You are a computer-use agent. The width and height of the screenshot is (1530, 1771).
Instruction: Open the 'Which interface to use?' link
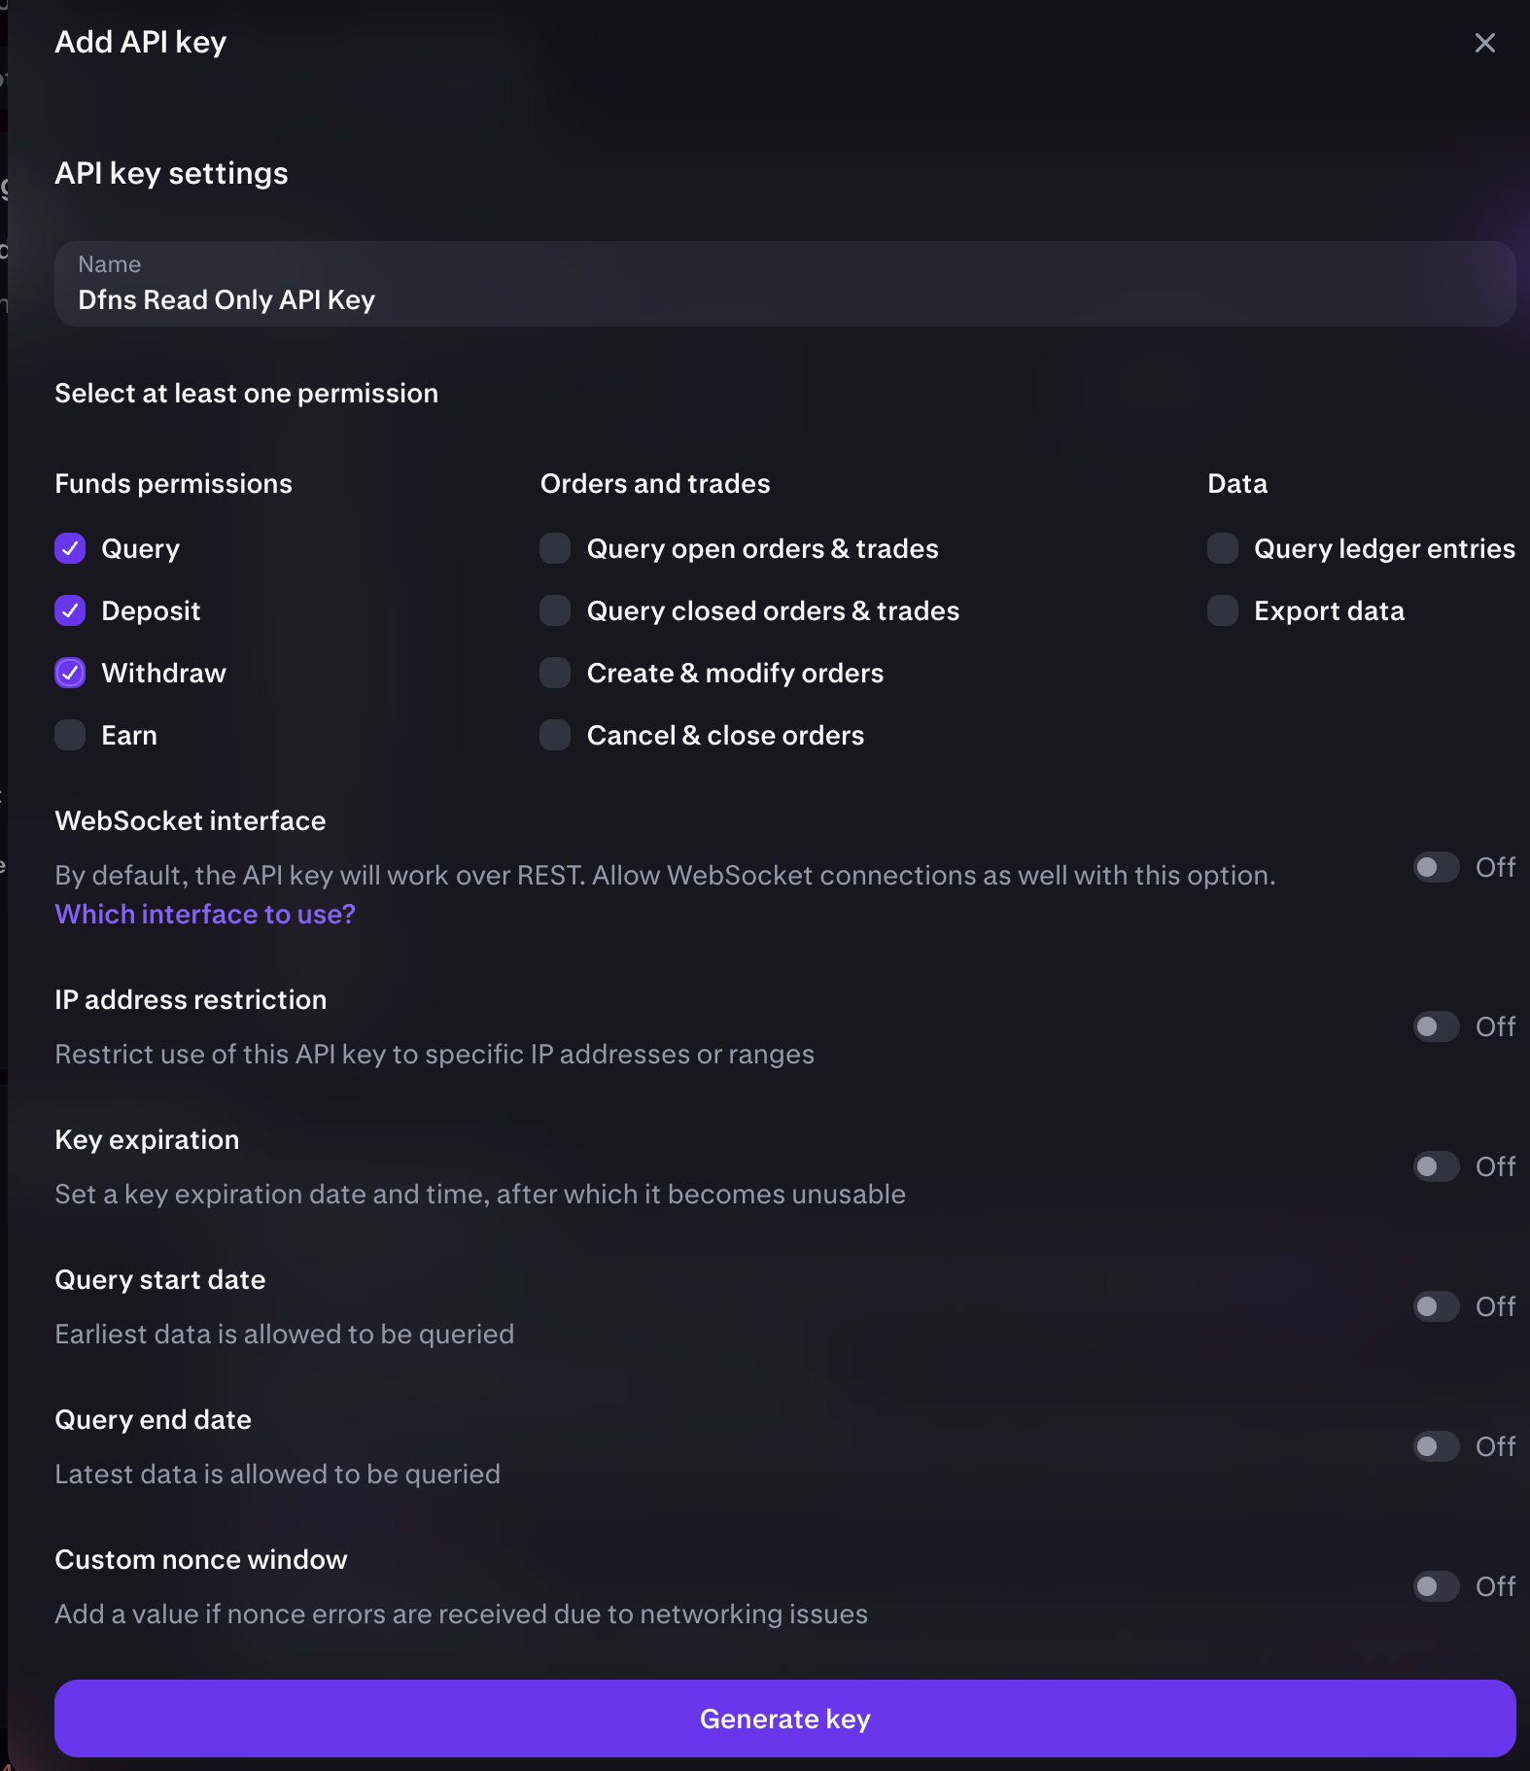(205, 914)
